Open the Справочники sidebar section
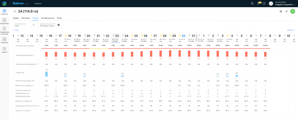The image size is (298, 120). pos(4,21)
